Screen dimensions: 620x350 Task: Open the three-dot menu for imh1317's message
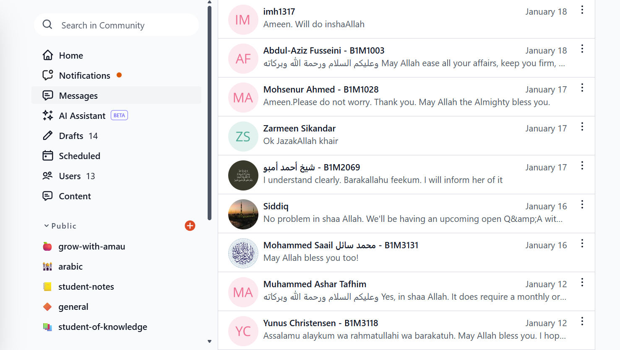pos(582,10)
